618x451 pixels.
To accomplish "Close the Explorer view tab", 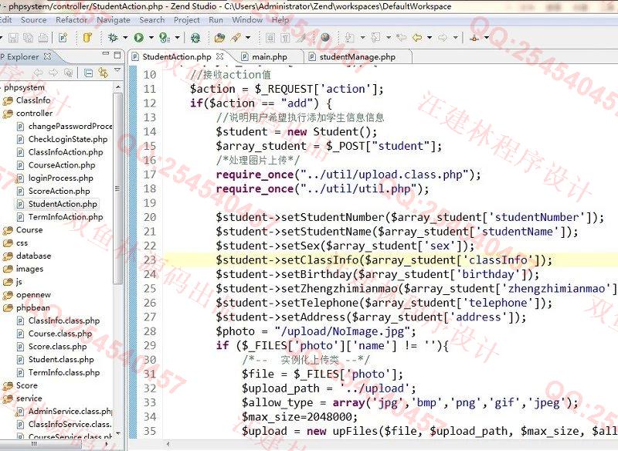I will (47, 56).
